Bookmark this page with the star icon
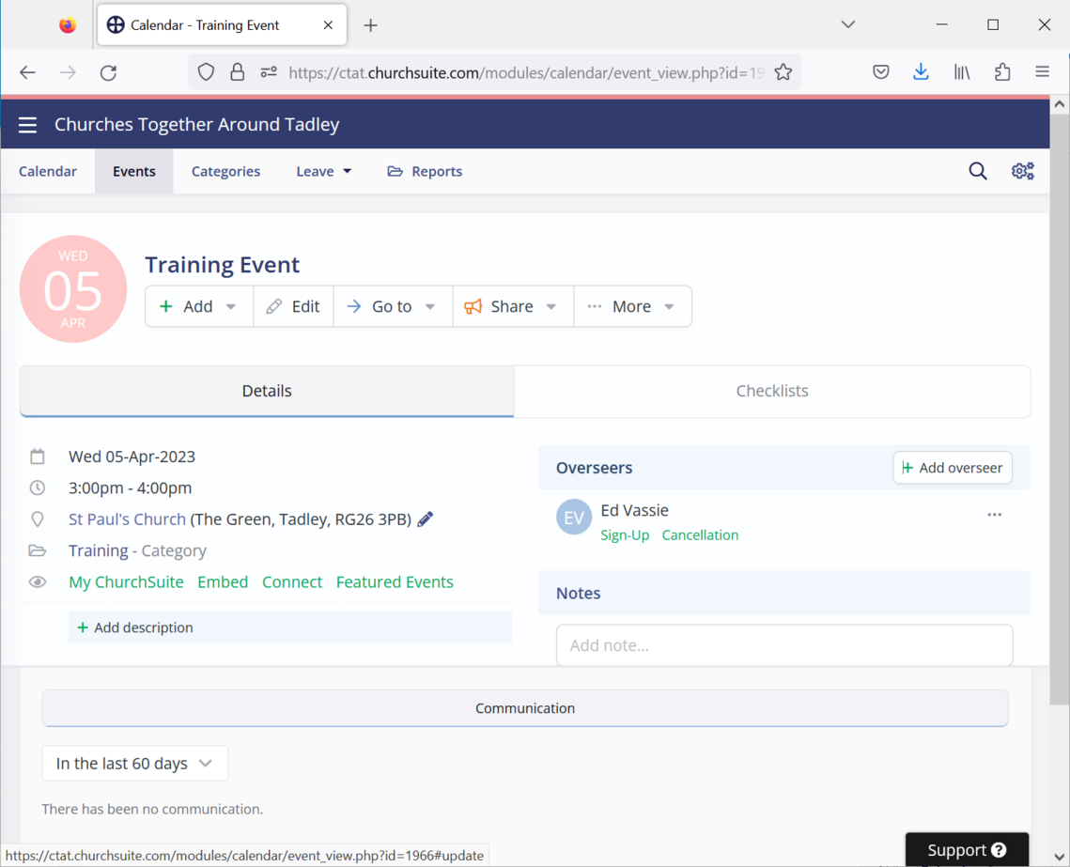Image resolution: width=1070 pixels, height=867 pixels. click(783, 72)
